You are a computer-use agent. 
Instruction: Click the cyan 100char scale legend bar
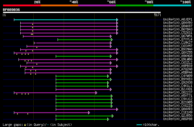tap(139, 125)
